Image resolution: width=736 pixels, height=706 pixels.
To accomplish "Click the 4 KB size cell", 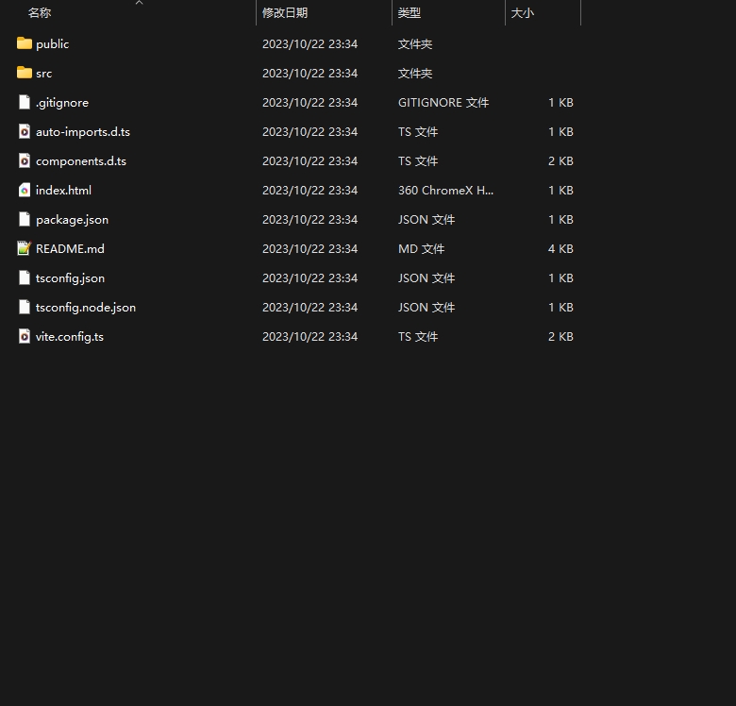I will 560,249.
